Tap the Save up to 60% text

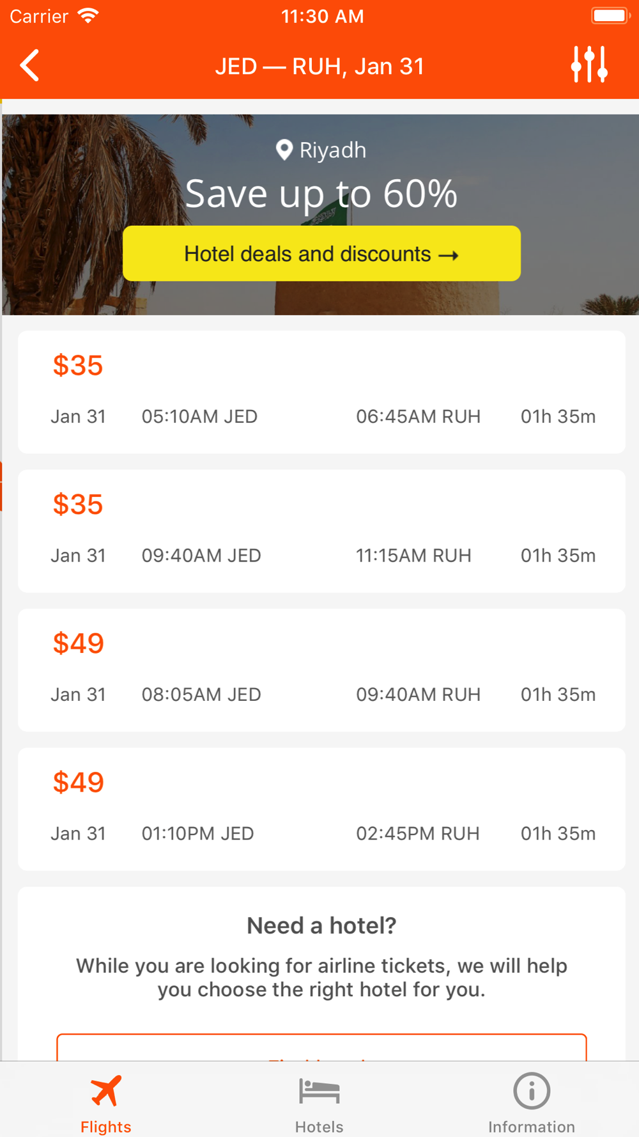click(321, 194)
